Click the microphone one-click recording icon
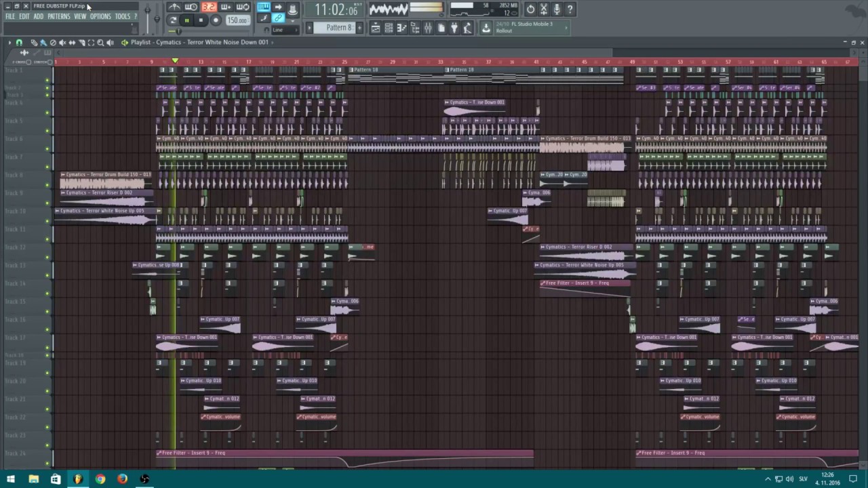The height and width of the screenshot is (488, 868). tap(557, 9)
